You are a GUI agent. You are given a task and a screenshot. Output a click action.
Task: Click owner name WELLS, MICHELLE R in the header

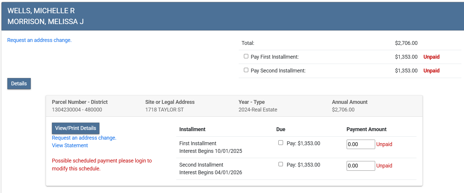(x=41, y=11)
